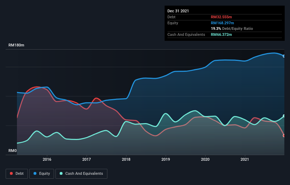Click the red Debt legend dot
290x185 pixels.
click(11, 173)
